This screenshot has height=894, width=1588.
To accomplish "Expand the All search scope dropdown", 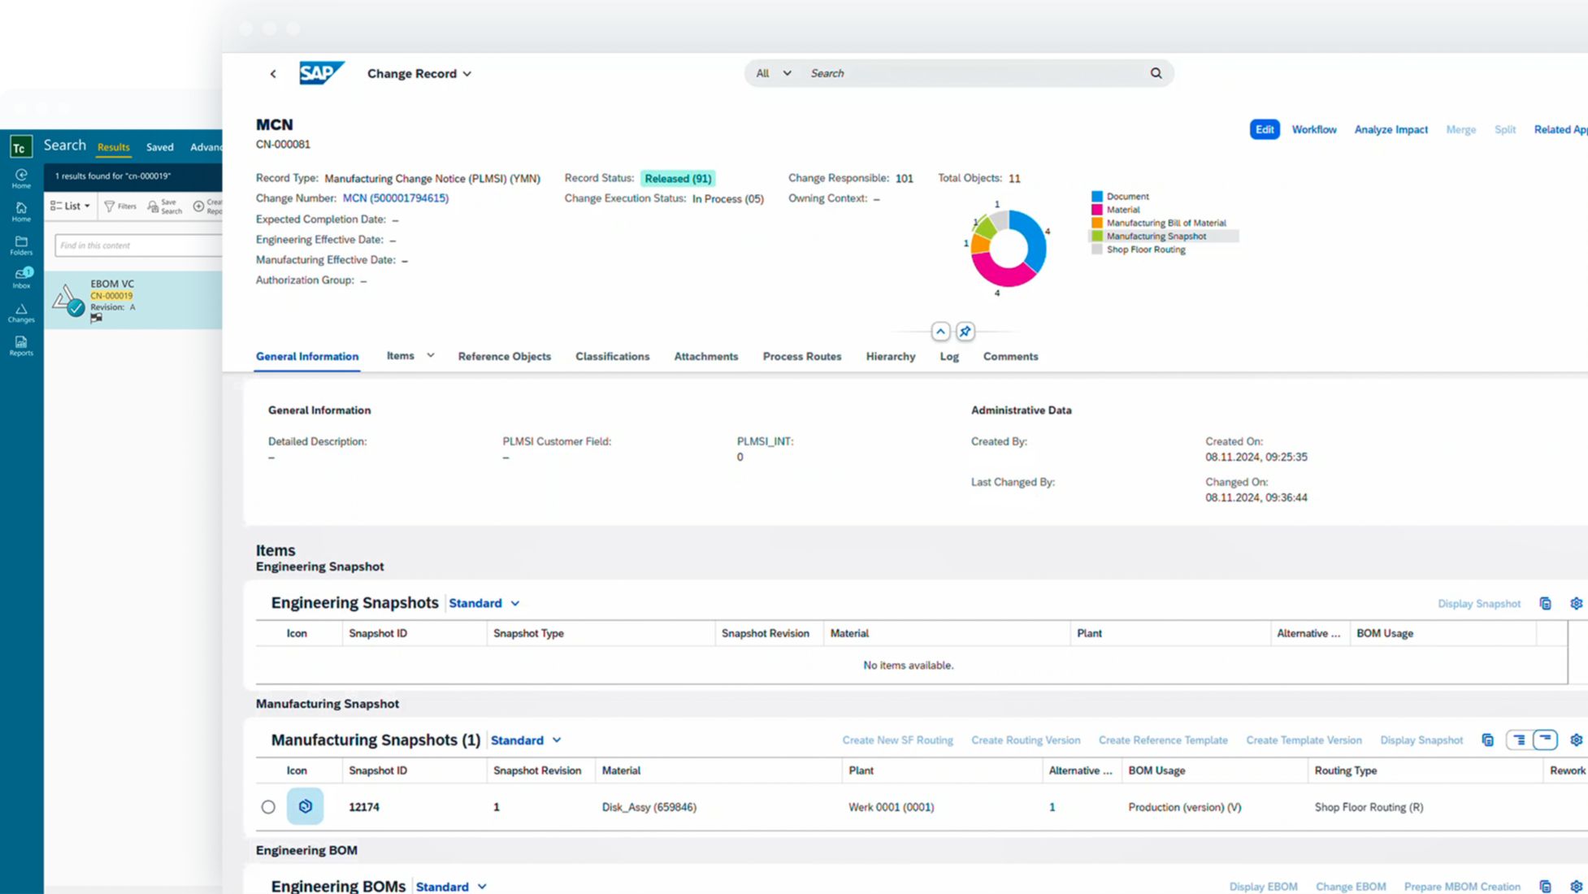I will pos(773,73).
